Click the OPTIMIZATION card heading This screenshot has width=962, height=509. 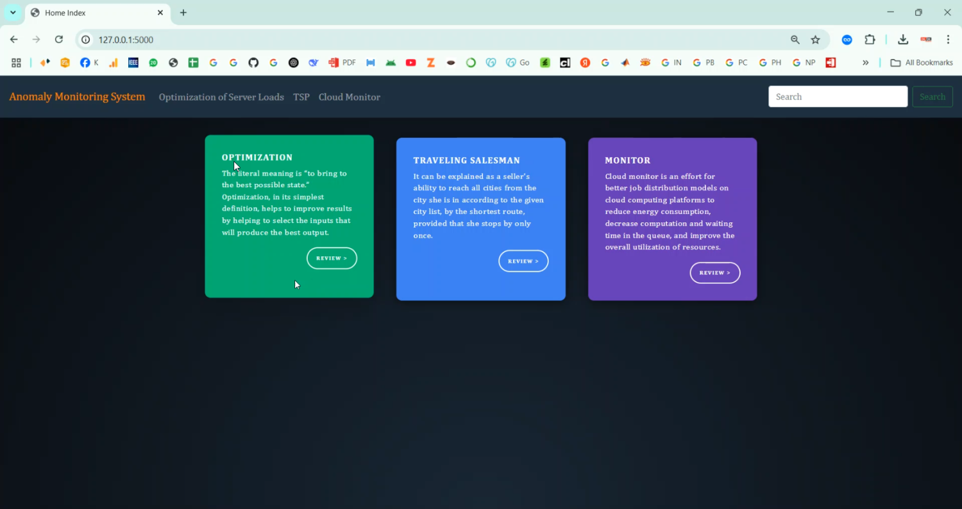click(257, 158)
